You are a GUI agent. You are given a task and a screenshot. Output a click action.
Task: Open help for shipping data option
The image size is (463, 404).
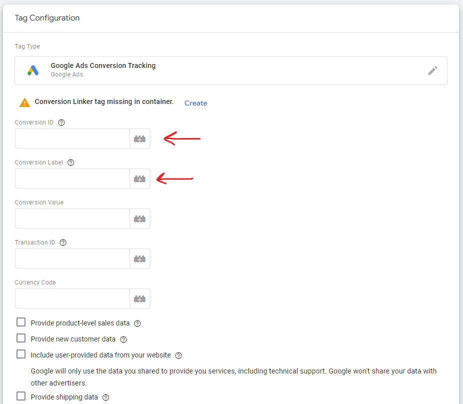[x=105, y=397]
